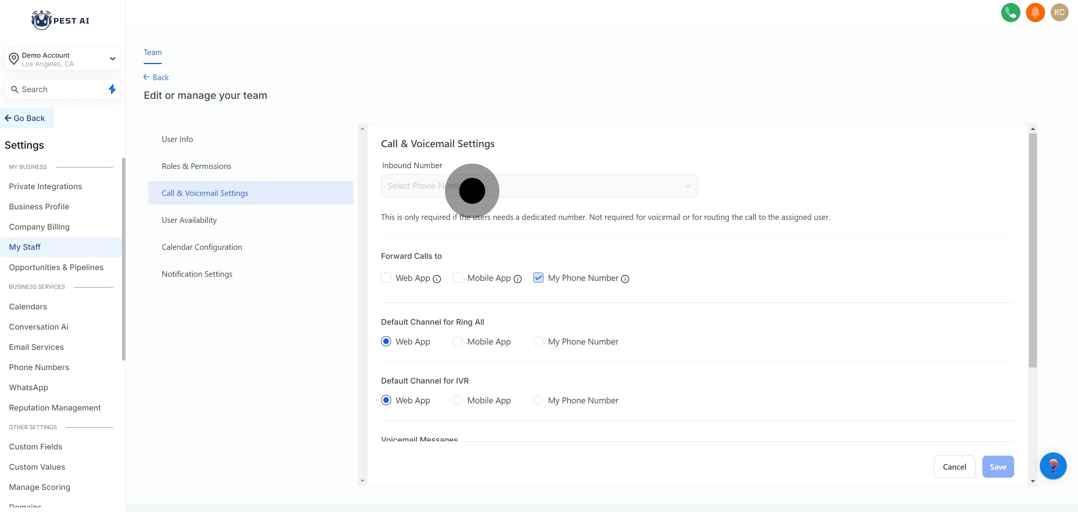Open the Inbound Number phone dropdown
Viewport: 1078px width, 512px height.
(539, 186)
